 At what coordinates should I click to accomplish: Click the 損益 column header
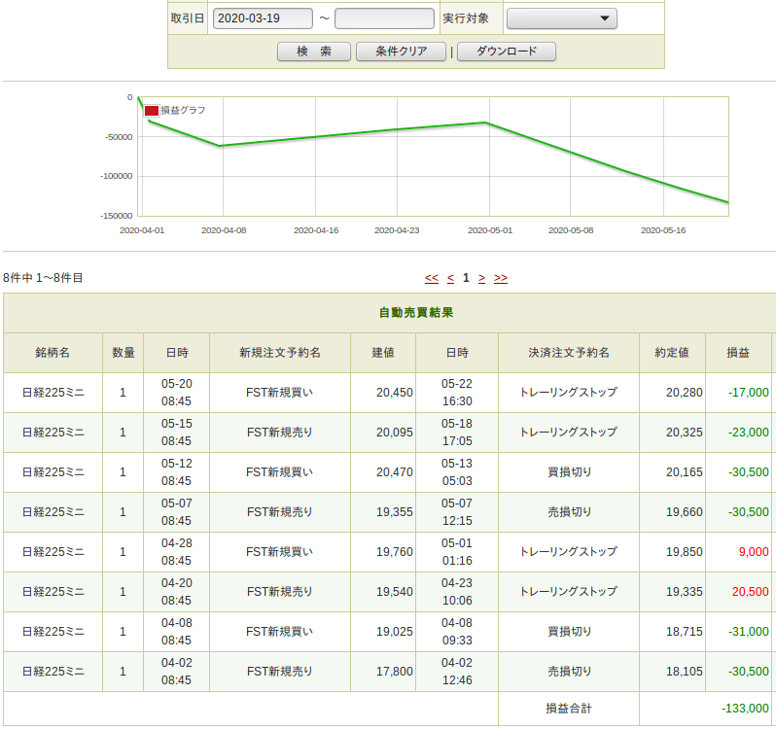738,352
